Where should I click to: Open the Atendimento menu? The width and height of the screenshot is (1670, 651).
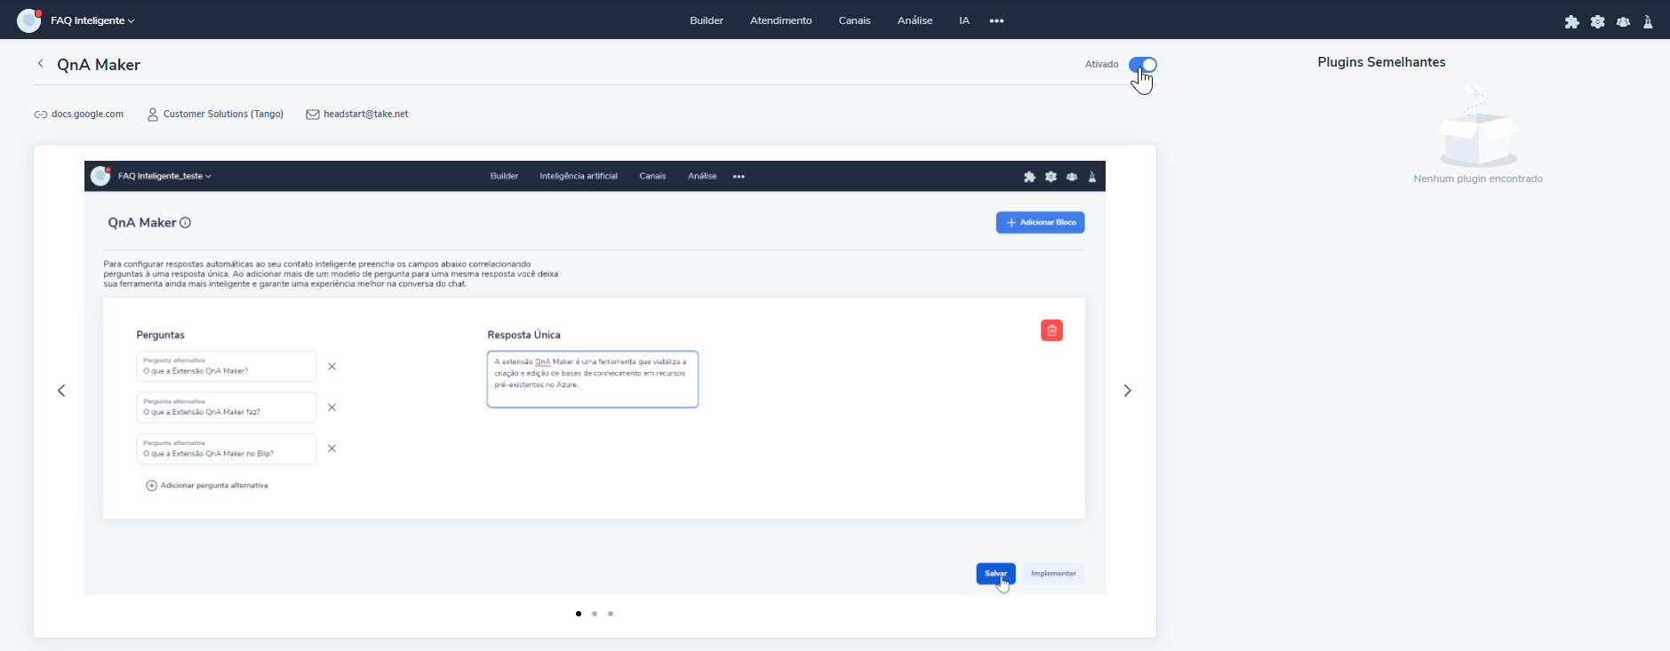click(x=780, y=20)
